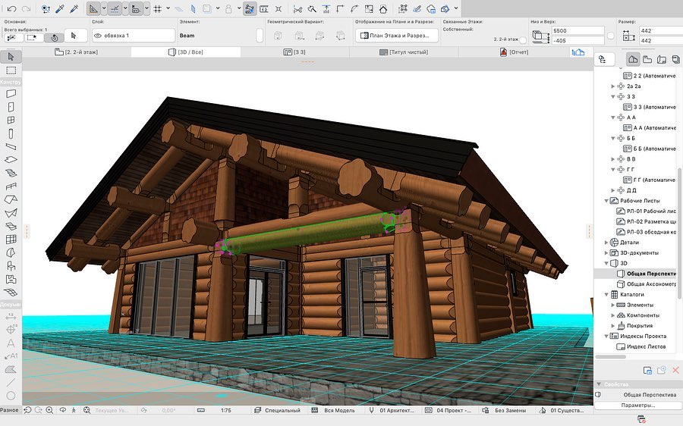
Task: Click the zoom-in magnifier in status bar
Action: 49,410
